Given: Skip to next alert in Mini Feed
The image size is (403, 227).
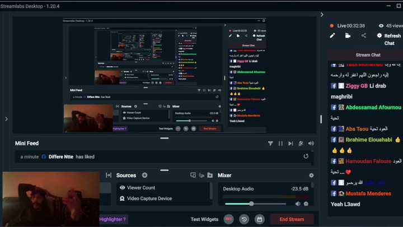Looking at the screenshot, I should click(290, 143).
